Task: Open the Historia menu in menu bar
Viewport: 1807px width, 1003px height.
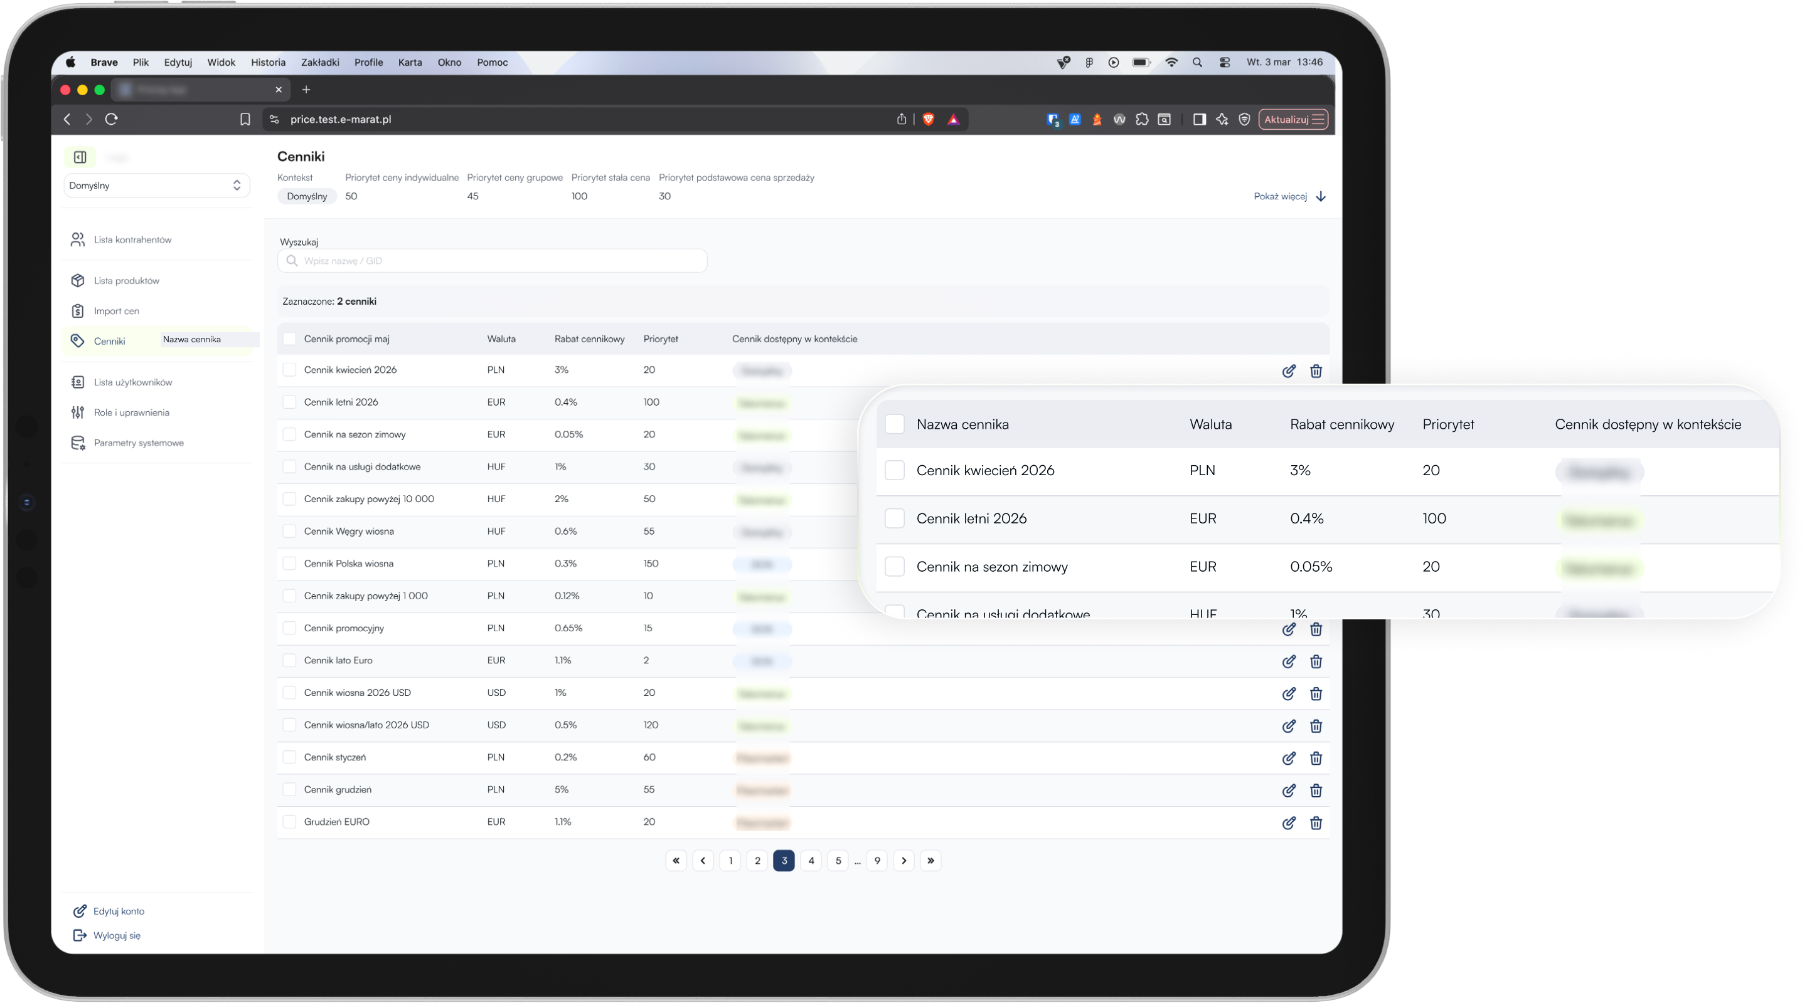Action: point(268,63)
